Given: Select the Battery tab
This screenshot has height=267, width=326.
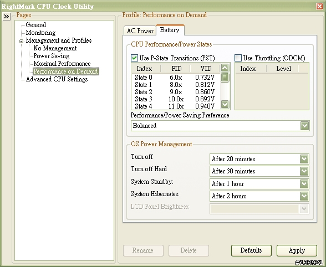Looking at the screenshot, I should pos(170,30).
